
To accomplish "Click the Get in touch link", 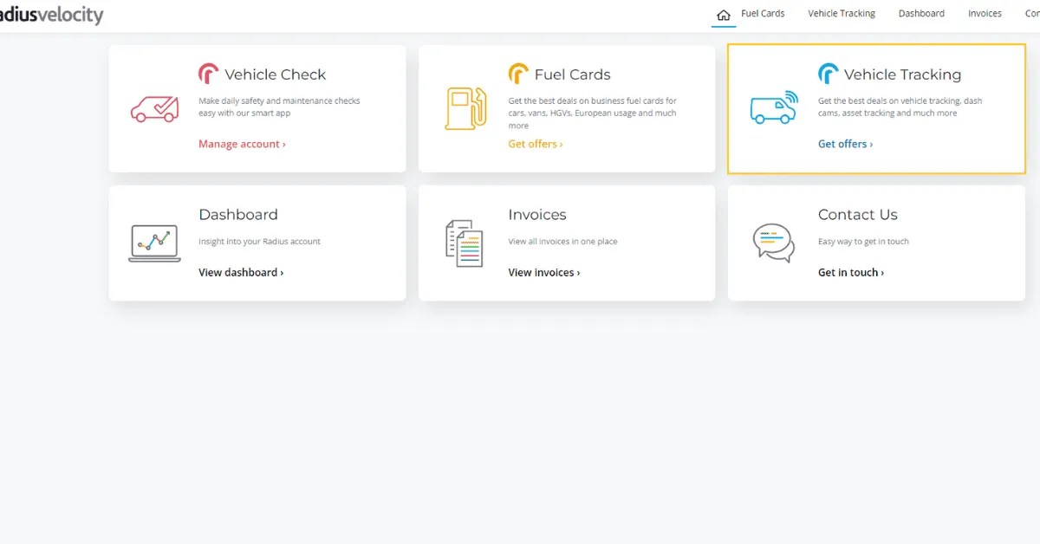I will [851, 272].
